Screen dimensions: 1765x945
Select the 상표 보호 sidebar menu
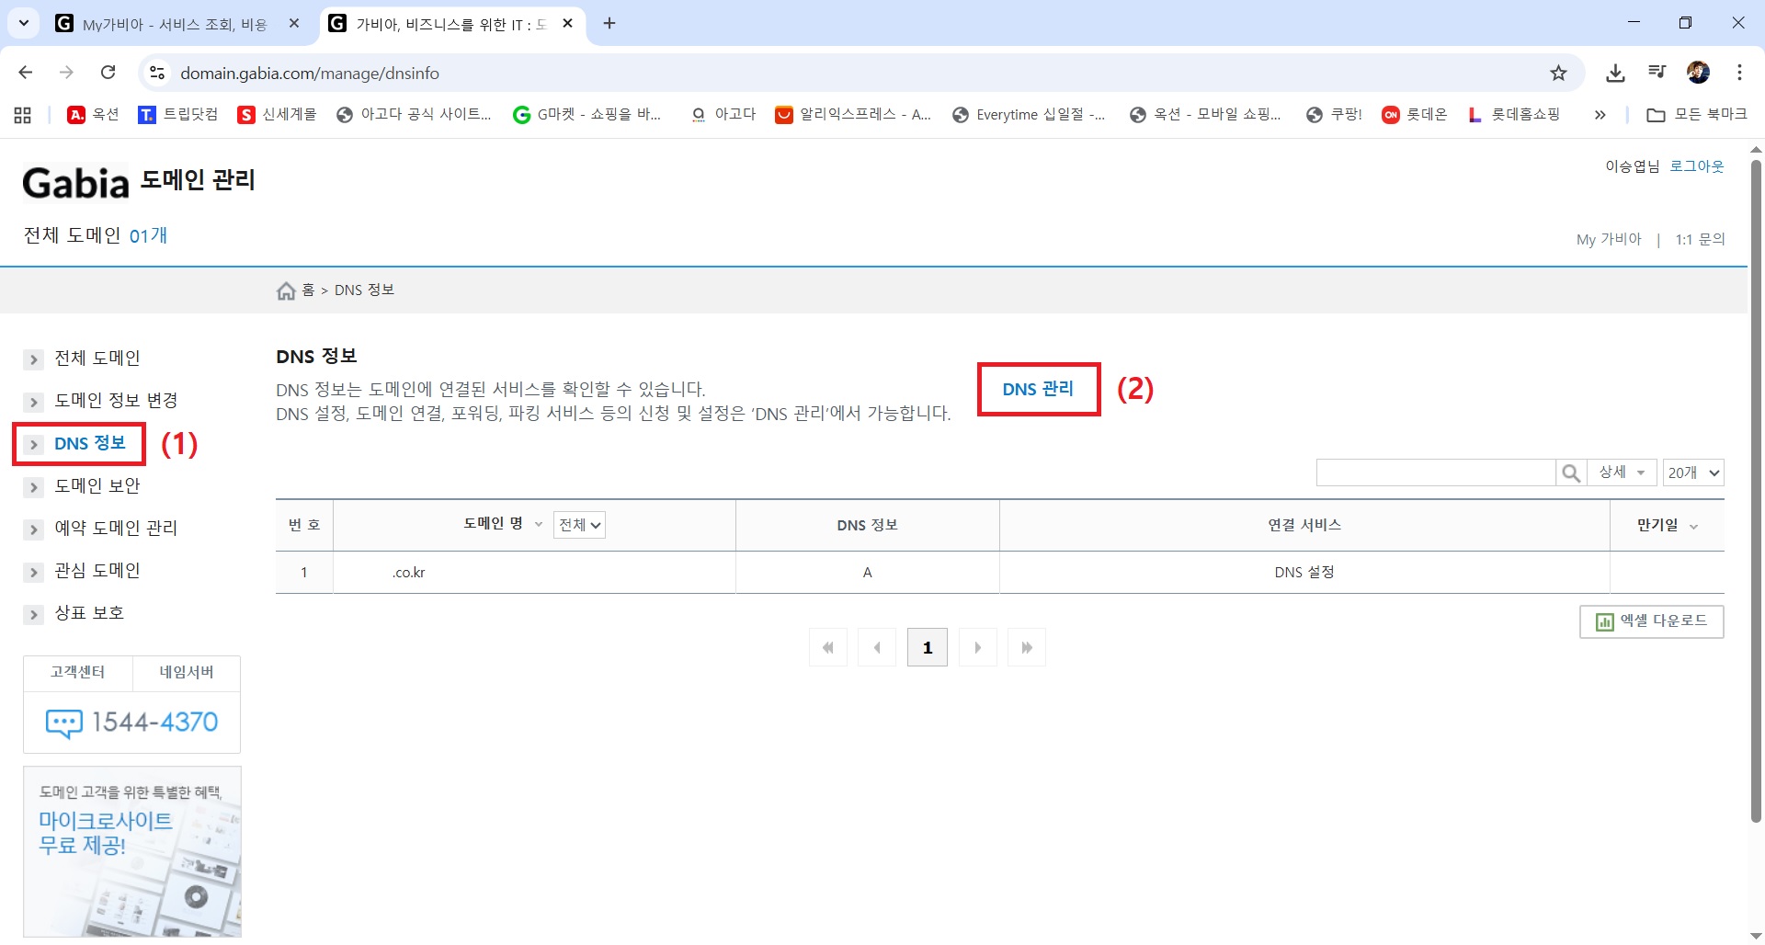tap(89, 613)
